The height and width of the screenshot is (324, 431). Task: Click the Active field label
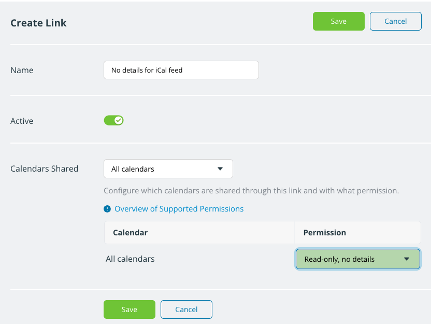pyautogui.click(x=22, y=121)
